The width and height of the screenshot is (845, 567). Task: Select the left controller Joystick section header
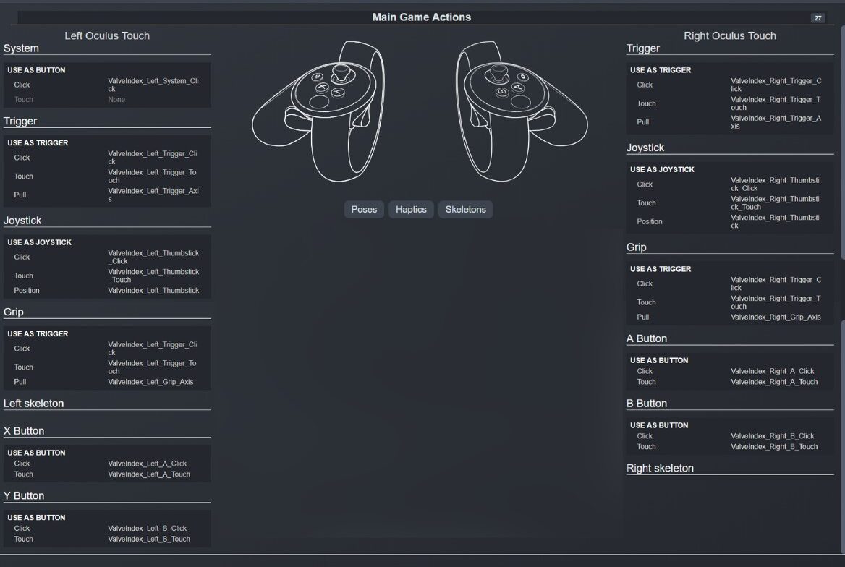tap(22, 221)
